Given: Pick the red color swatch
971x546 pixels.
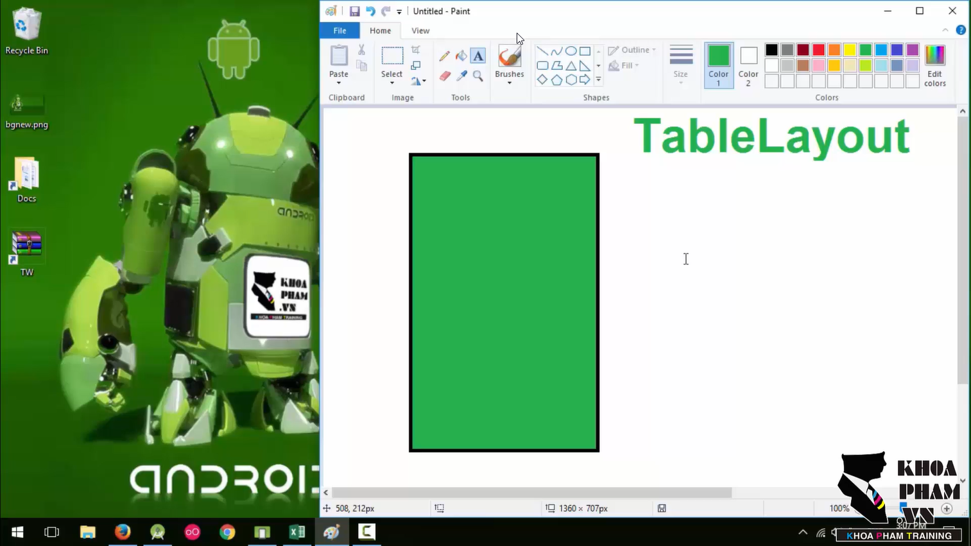Looking at the screenshot, I should pos(818,50).
